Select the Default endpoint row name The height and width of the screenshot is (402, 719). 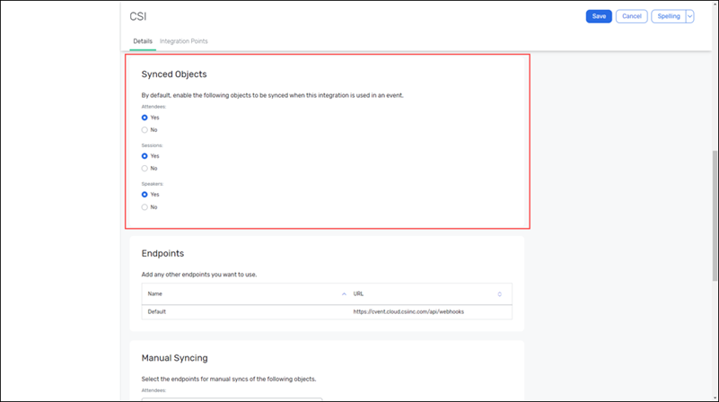[157, 311]
